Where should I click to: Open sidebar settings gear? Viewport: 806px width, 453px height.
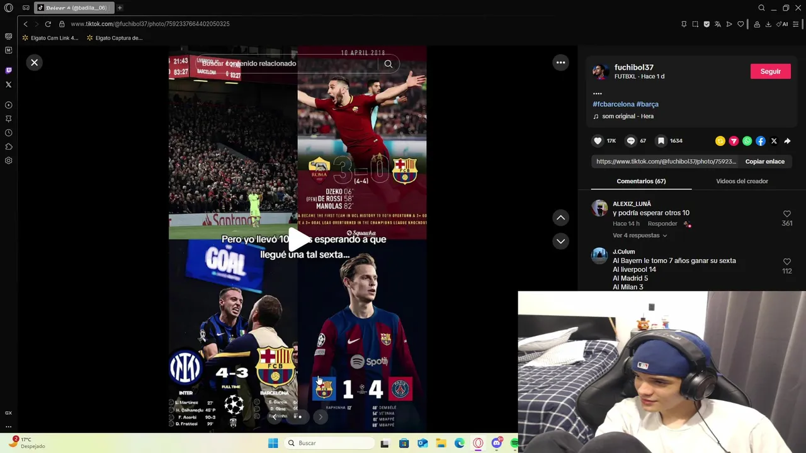tap(8, 160)
